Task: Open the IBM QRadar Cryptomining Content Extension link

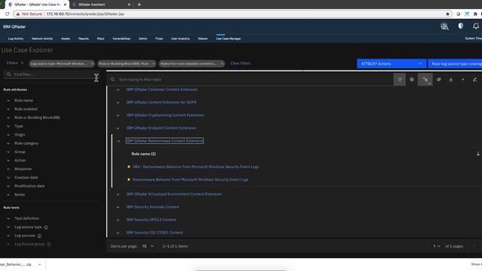Action: click(x=165, y=115)
